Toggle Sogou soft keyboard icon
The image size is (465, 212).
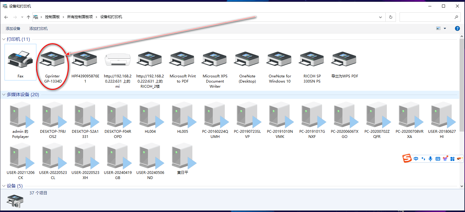click(x=438, y=158)
